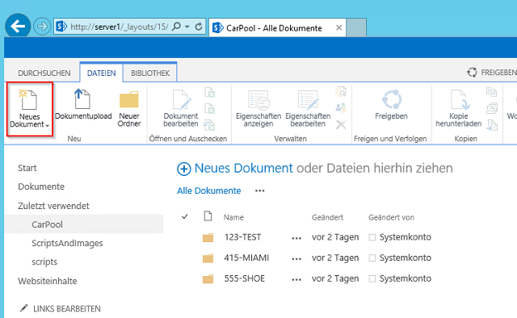
Task: Click the browser Forward arrow button
Action: [42, 27]
